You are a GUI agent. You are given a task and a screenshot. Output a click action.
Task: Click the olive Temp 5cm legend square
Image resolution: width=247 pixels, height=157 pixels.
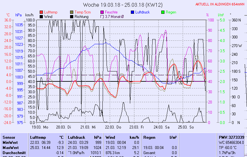72,12
